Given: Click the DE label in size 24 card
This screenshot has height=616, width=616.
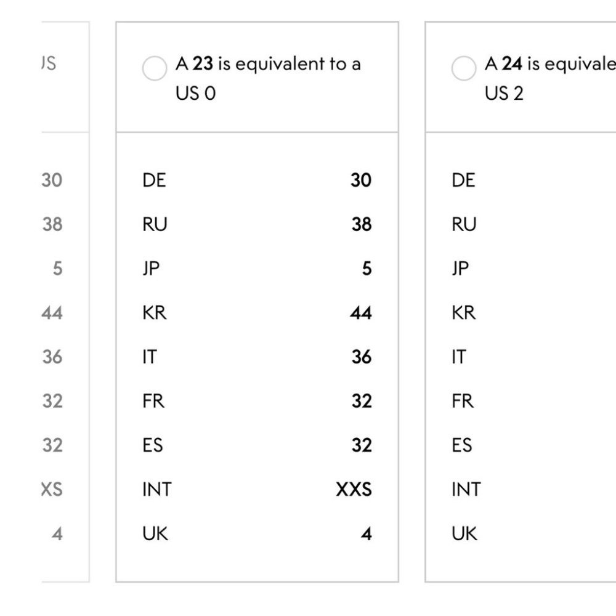Looking at the screenshot, I should (x=464, y=180).
